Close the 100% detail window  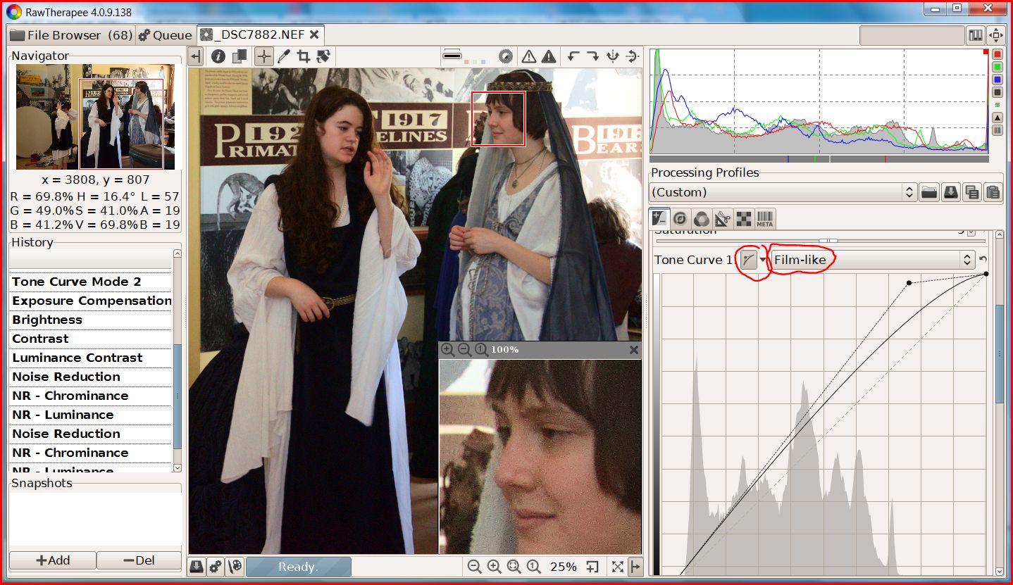(633, 349)
